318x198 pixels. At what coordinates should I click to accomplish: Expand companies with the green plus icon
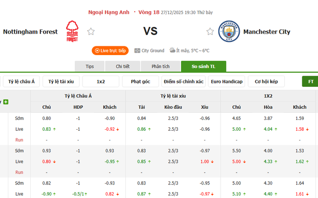tap(6, 102)
